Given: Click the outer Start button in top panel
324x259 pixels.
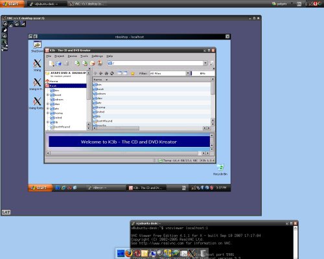Looking at the screenshot, I should click(x=12, y=4).
